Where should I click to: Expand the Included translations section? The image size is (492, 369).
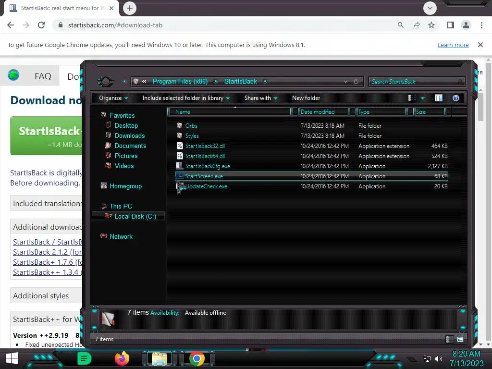(x=47, y=203)
